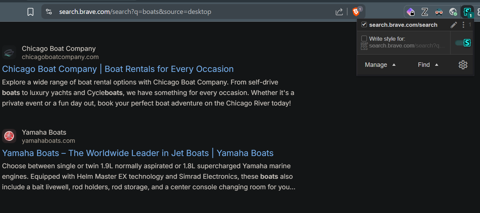Image resolution: width=480 pixels, height=213 pixels.
Task: Turn off the Stylus styles toggle switch
Action: click(x=463, y=43)
